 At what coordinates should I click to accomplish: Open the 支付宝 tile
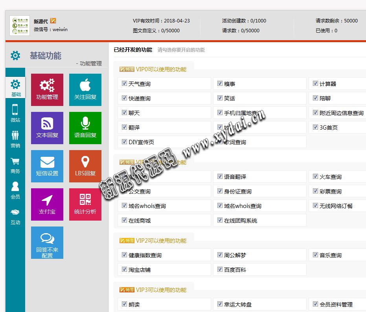click(x=47, y=204)
